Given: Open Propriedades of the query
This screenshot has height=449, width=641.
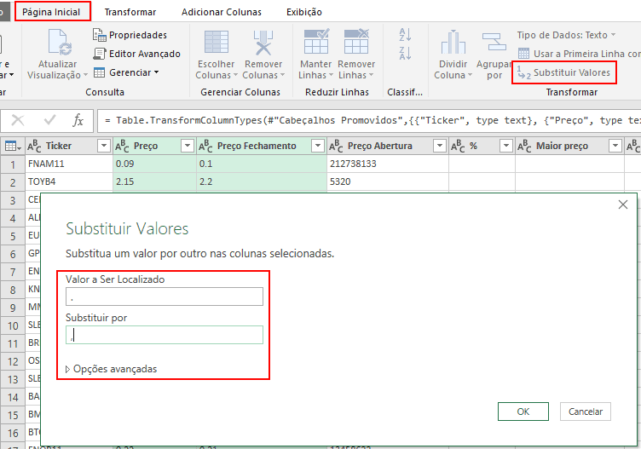Looking at the screenshot, I should (x=130, y=35).
